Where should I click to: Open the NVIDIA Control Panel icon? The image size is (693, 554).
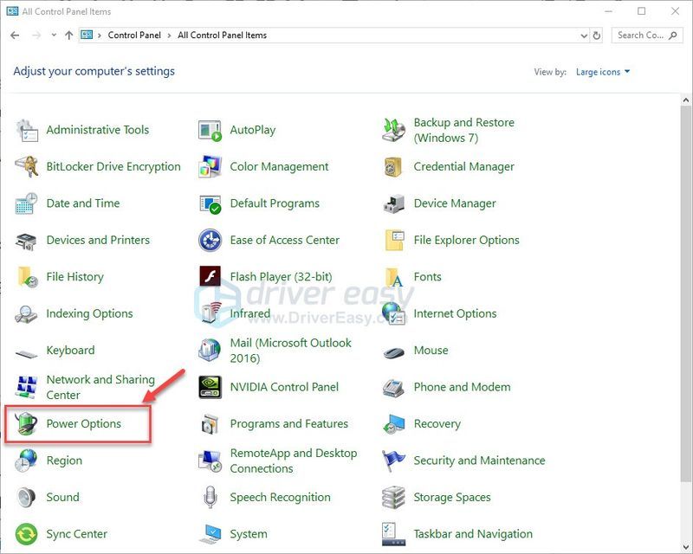tap(210, 387)
